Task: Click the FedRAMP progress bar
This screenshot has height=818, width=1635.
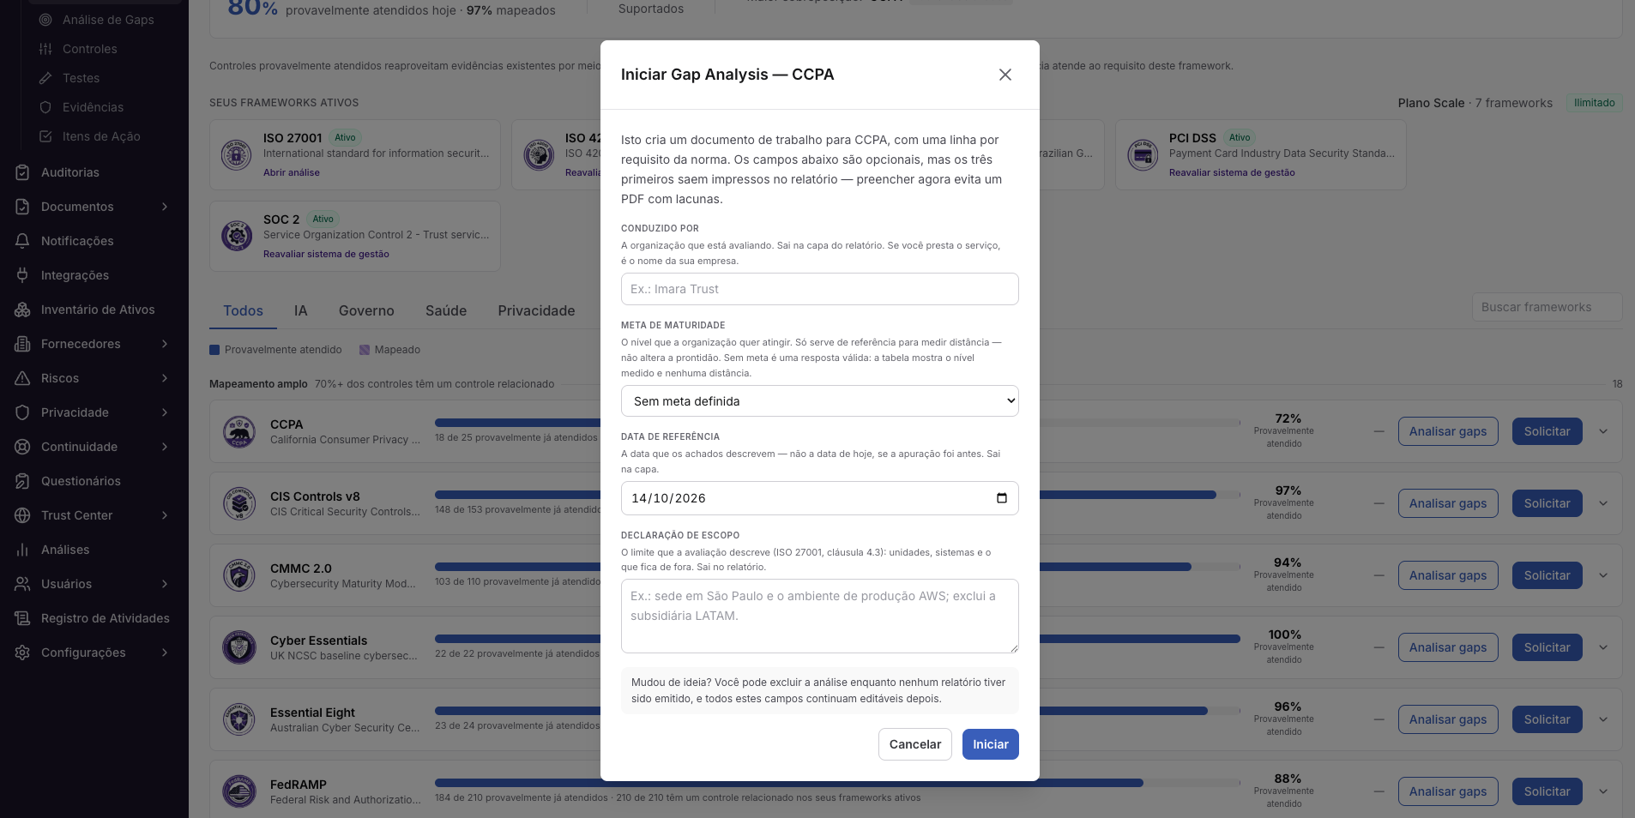Action: [837, 783]
